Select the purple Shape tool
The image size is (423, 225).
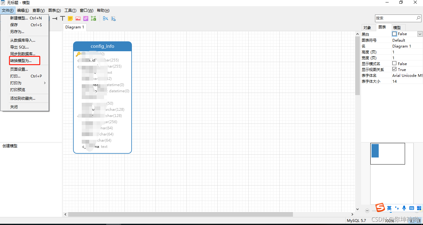pos(86,19)
